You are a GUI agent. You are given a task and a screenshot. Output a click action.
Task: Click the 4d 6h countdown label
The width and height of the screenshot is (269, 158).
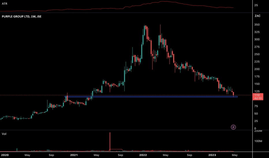(258, 98)
